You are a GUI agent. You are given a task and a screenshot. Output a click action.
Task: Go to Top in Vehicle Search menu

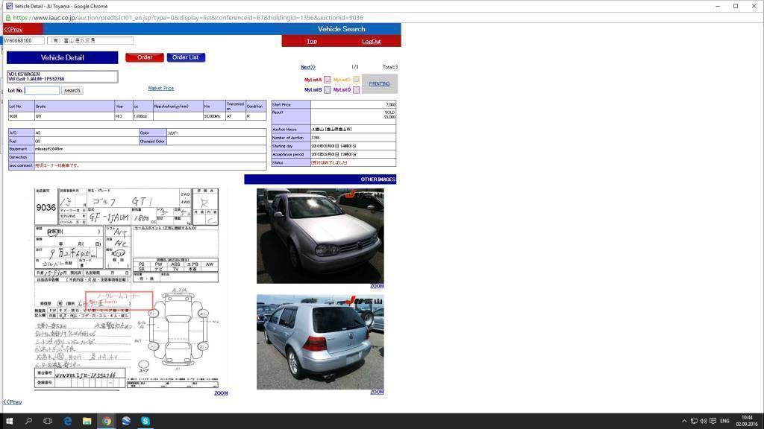tap(311, 41)
